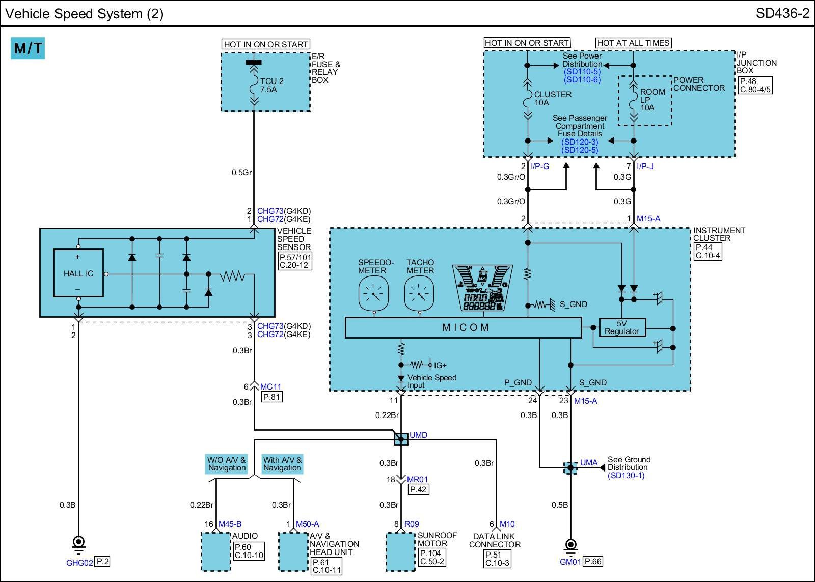Click the P.57/101 C.20-12 reference box
This screenshot has width=815, height=582.
click(x=295, y=262)
